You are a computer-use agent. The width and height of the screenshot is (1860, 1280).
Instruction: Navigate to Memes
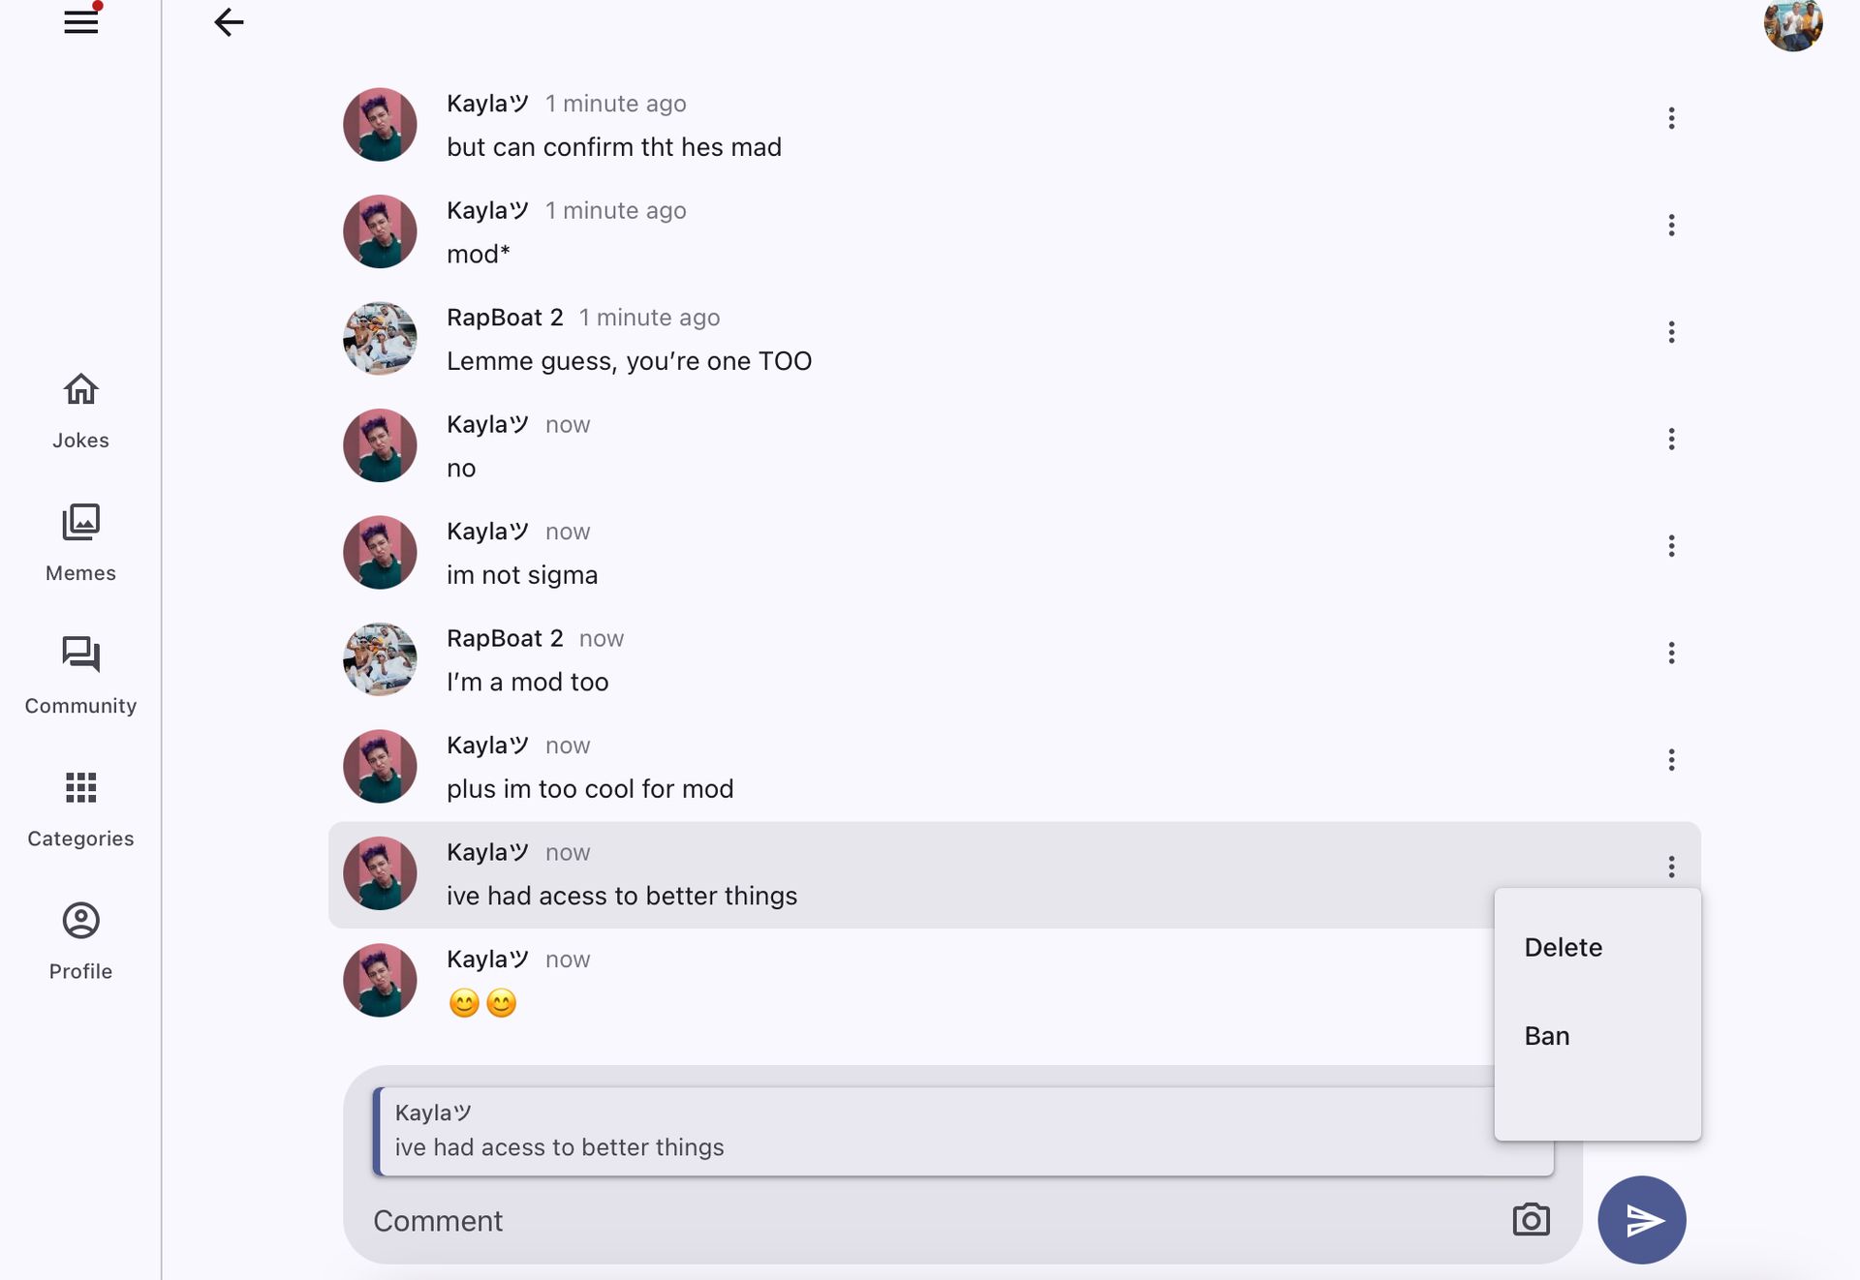tap(80, 543)
